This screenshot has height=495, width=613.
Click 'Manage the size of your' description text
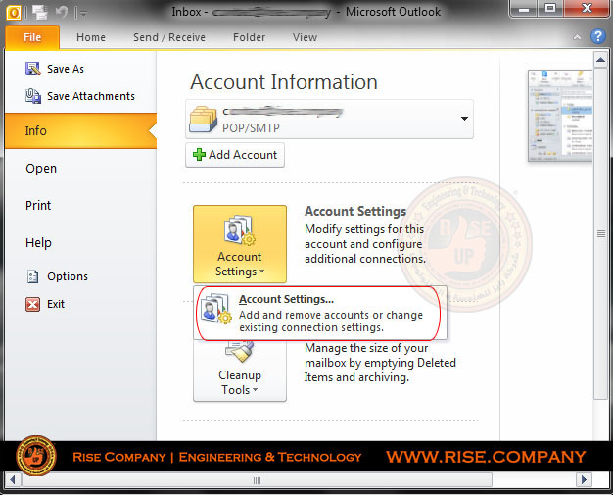(366, 348)
